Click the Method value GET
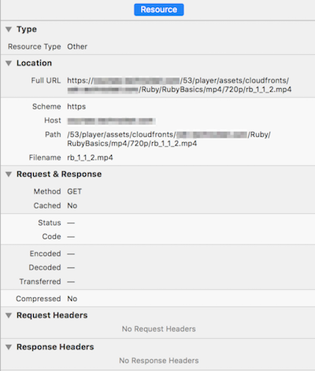The width and height of the screenshot is (315, 371). click(x=75, y=192)
